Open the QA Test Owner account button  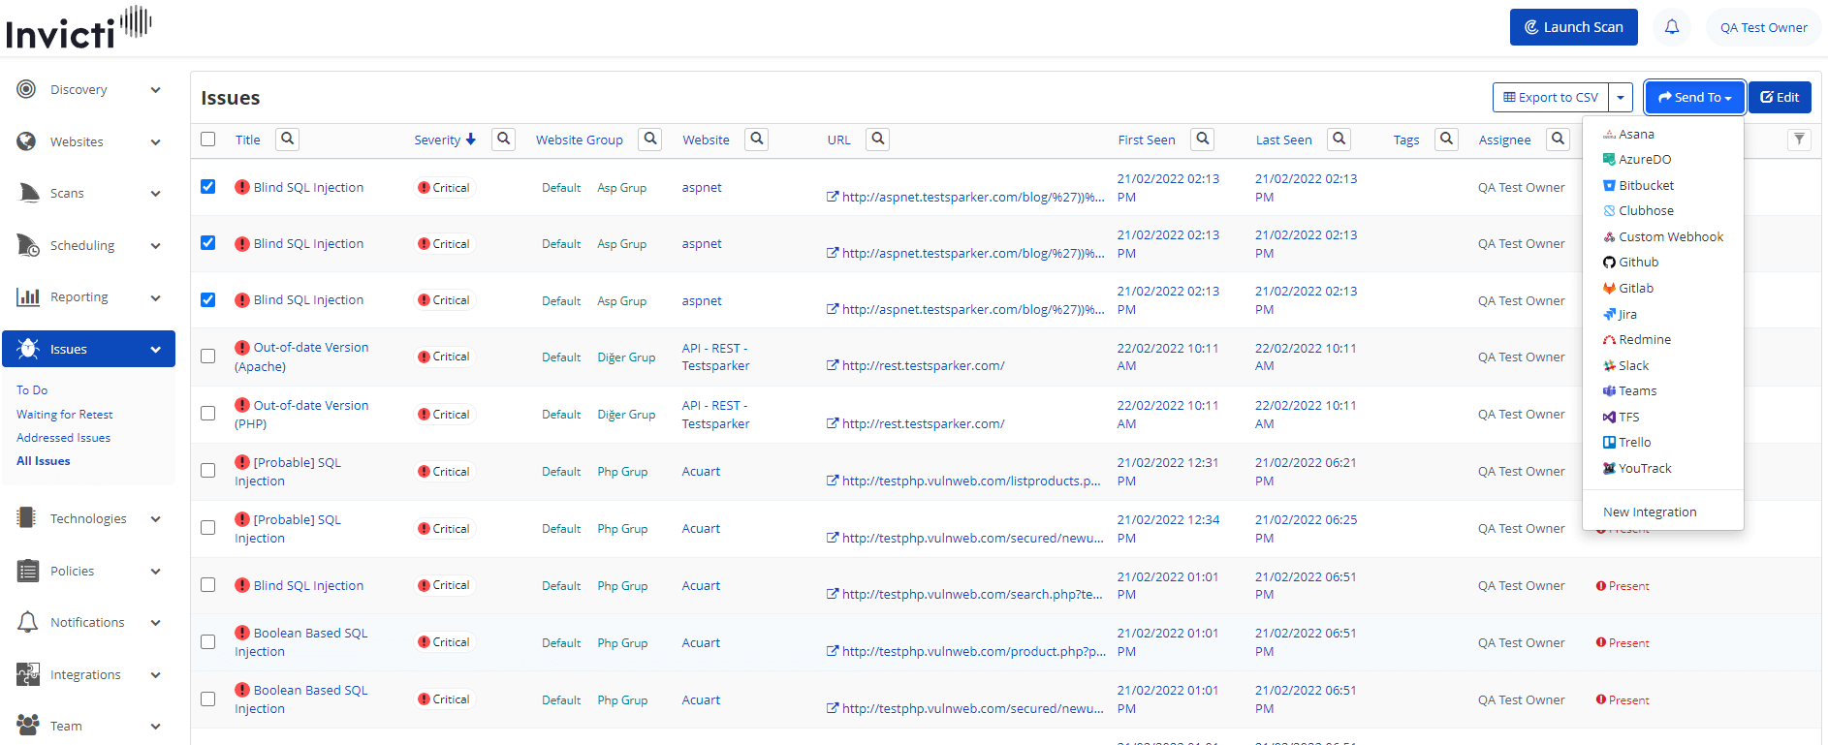click(x=1764, y=27)
